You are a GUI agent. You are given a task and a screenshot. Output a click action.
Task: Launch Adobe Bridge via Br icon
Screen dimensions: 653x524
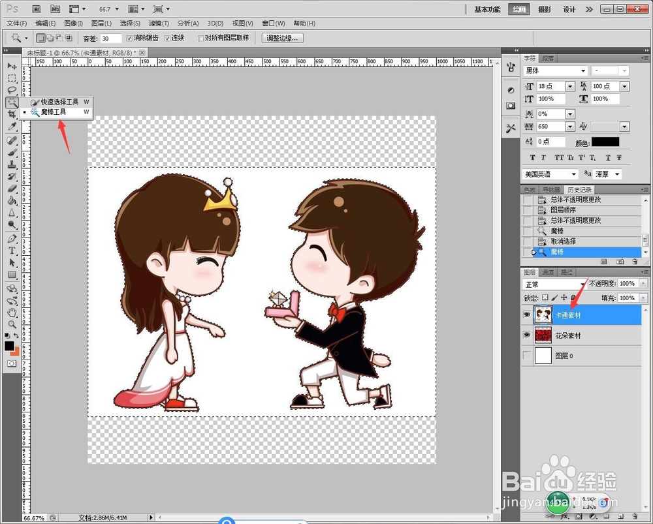(x=37, y=8)
